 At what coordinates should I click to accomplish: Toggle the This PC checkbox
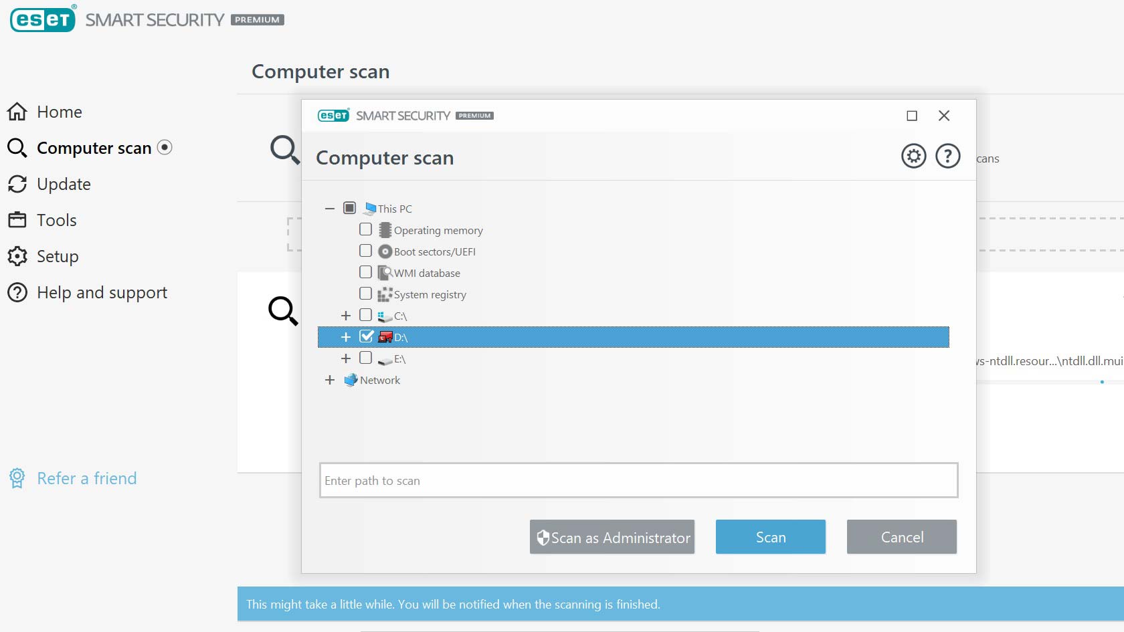349,208
